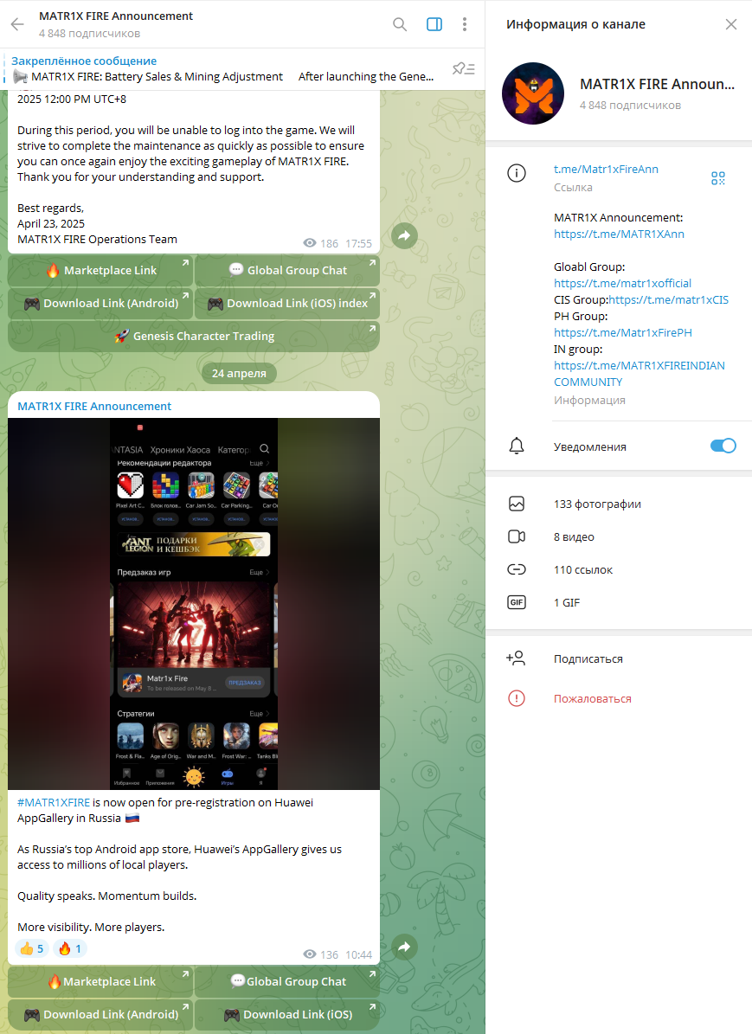Image resolution: width=752 pixels, height=1034 pixels.
Task: Open Download Link (Android) under Huawei post
Action: pyautogui.click(x=100, y=1015)
